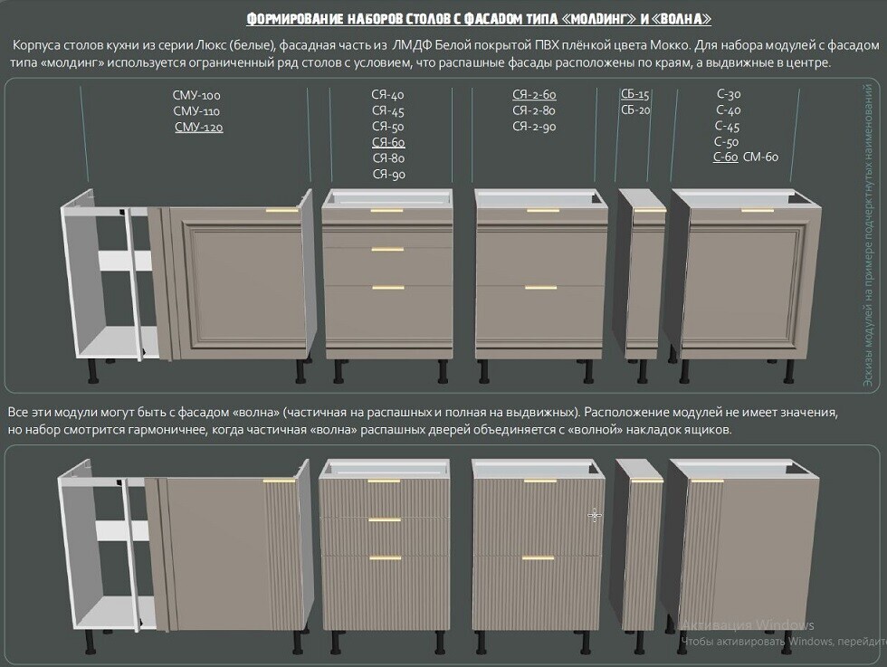Select the СБ-20 label
The width and height of the screenshot is (887, 667).
pos(635,110)
